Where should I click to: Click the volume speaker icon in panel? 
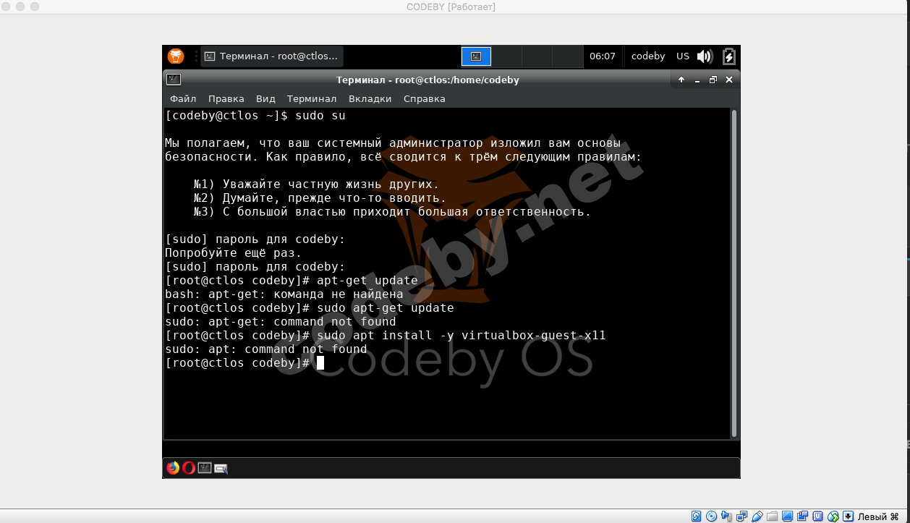click(x=705, y=56)
